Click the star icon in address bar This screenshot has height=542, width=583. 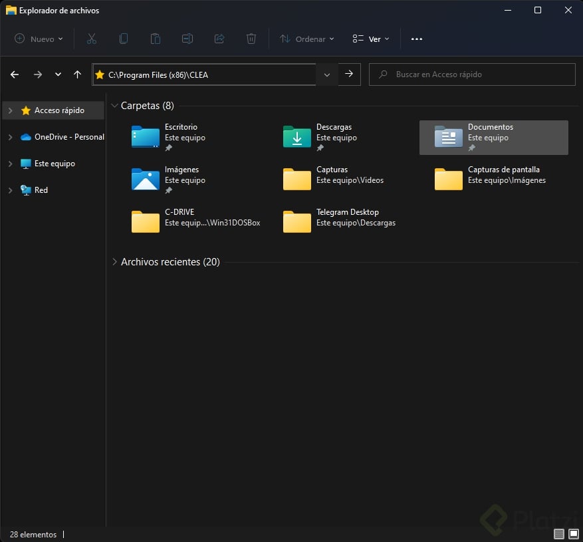click(x=100, y=74)
